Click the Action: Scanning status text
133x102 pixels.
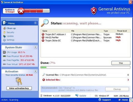pyautogui.click(x=10, y=100)
